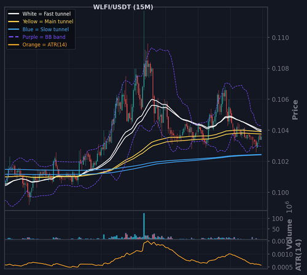The width and height of the screenshot is (307, 275).
Task: Click the 0.100 price axis label
Action: (280, 193)
